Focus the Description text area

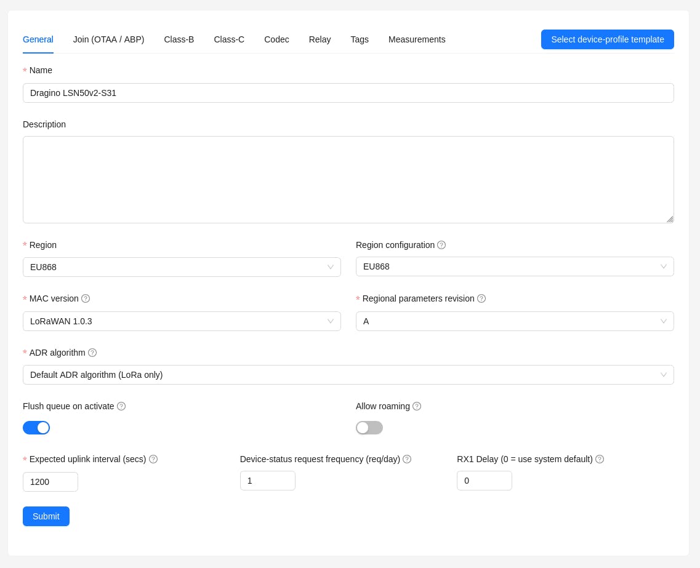pos(348,180)
